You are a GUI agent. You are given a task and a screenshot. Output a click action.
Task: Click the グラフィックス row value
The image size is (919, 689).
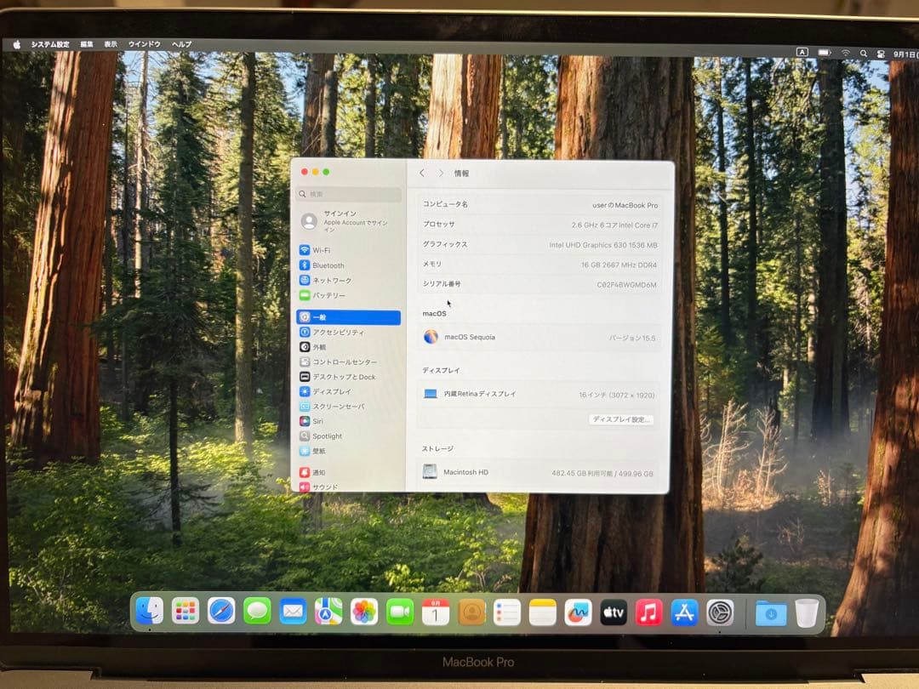[x=603, y=245]
